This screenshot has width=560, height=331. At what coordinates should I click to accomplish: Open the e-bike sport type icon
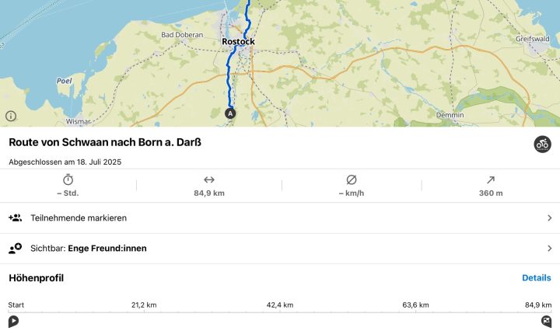tap(542, 145)
